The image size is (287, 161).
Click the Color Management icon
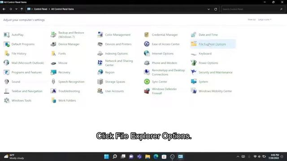click(x=100, y=35)
